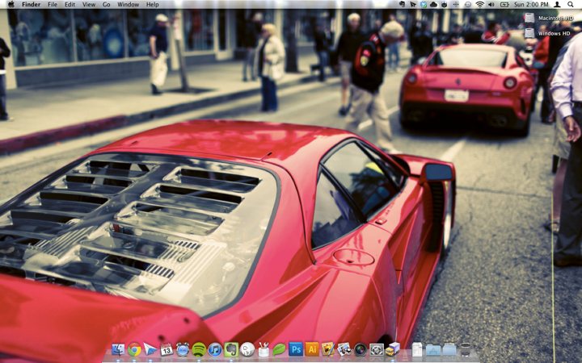582x363 pixels.
Task: Open the Calendar app in Dock
Action: 167,349
